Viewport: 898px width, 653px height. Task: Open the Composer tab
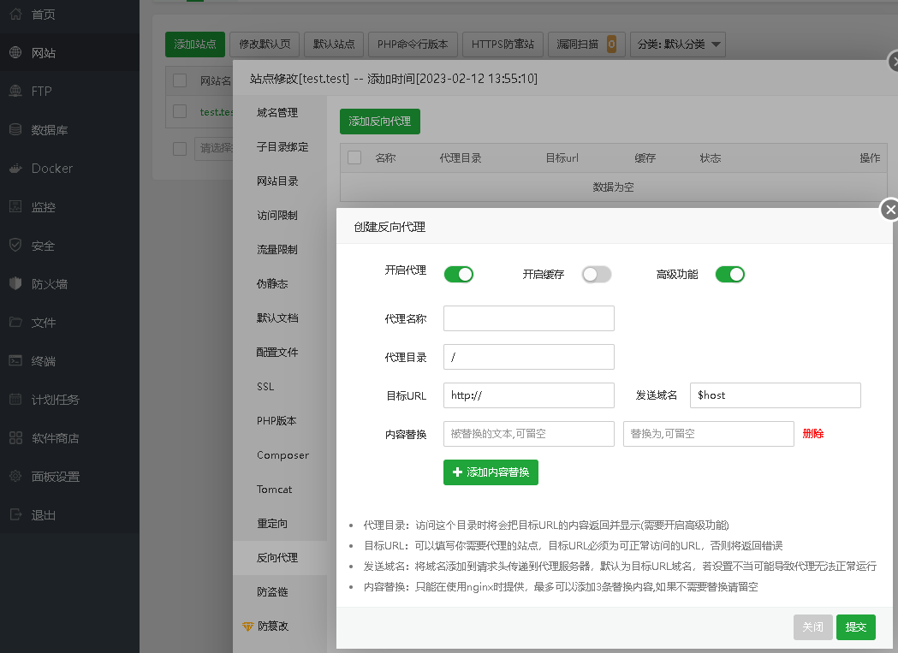282,455
